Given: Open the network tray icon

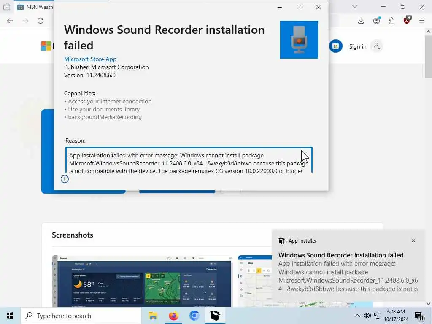Looking at the screenshot, I should [x=378, y=316].
